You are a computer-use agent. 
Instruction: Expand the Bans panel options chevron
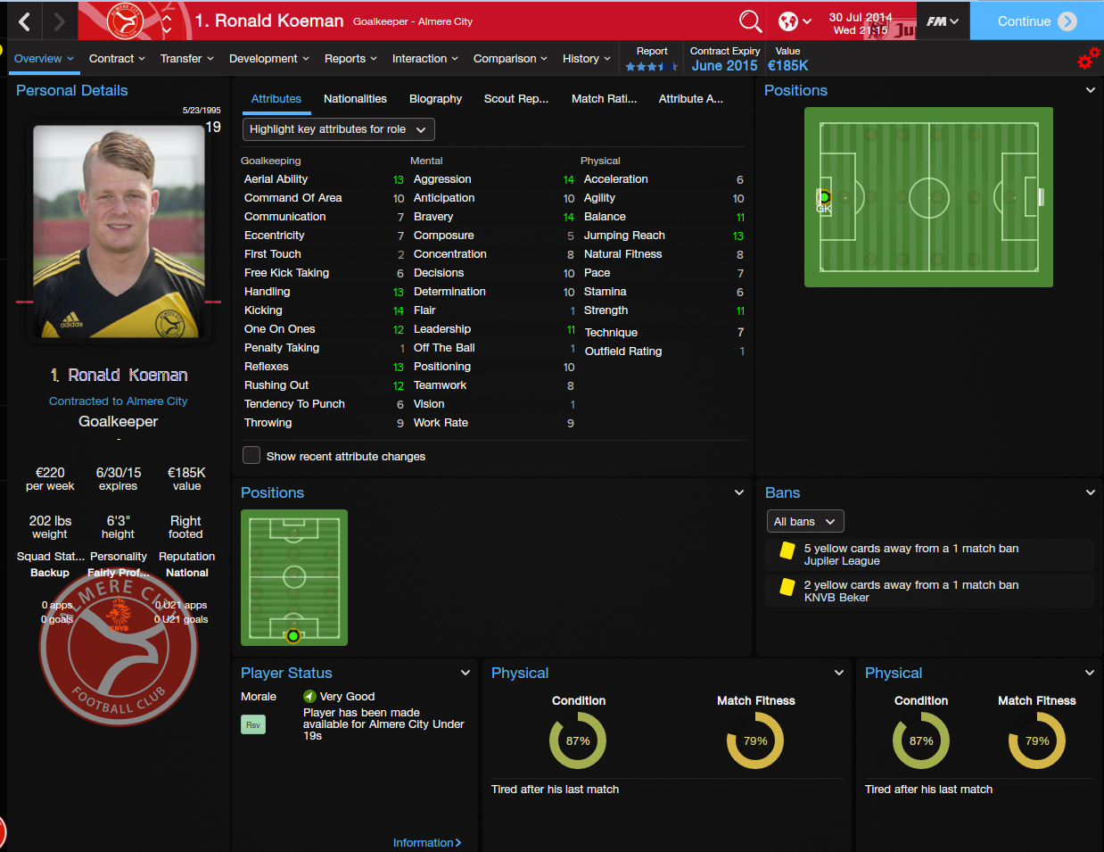(x=1090, y=492)
